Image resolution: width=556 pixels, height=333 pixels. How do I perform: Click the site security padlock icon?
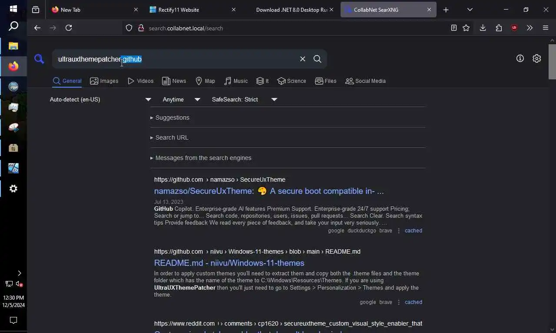tap(141, 28)
